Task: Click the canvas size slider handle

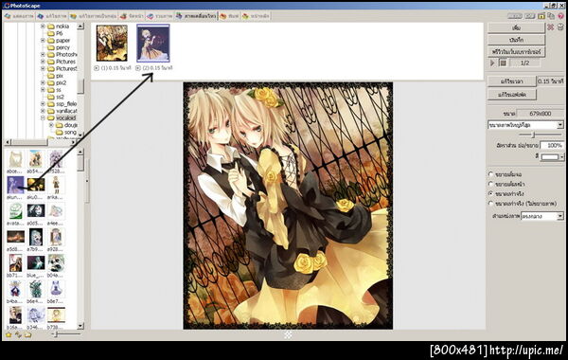Action: [533, 135]
